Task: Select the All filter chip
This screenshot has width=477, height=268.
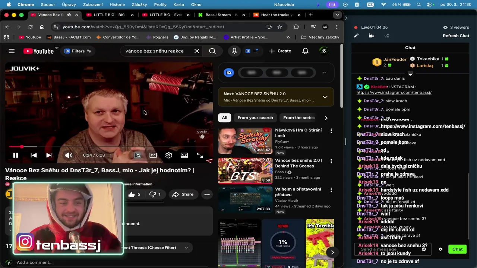Action: coord(224,118)
